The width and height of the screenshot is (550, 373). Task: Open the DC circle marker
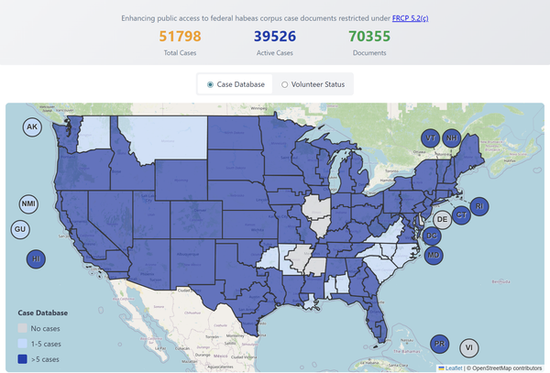pyautogui.click(x=432, y=236)
